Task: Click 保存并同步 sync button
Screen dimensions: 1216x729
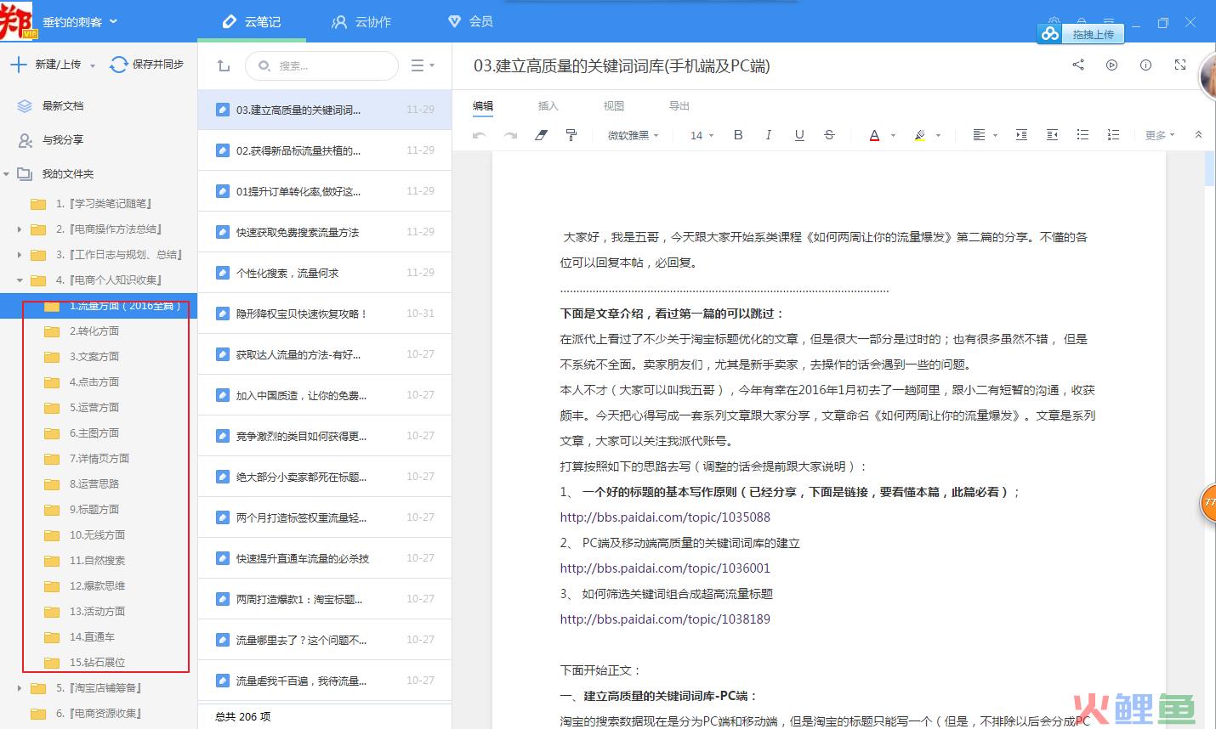Action: click(x=147, y=65)
